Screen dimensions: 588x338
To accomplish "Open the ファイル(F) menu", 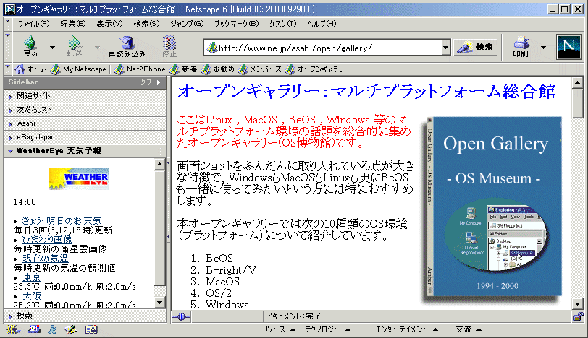I will coord(34,24).
